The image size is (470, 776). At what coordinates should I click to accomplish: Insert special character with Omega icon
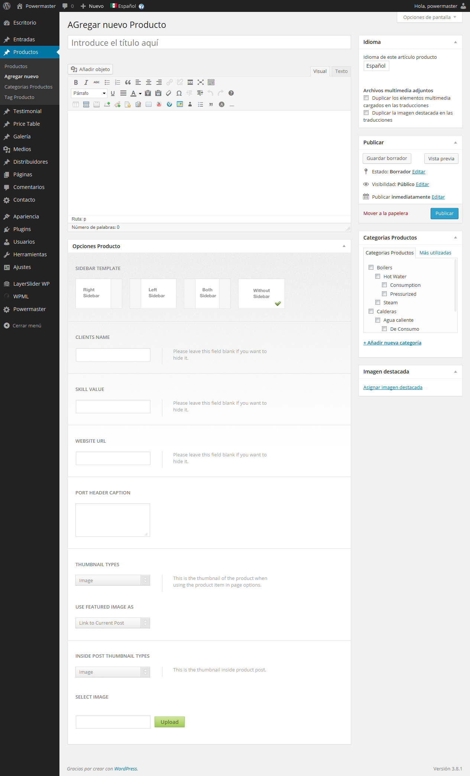coord(179,93)
